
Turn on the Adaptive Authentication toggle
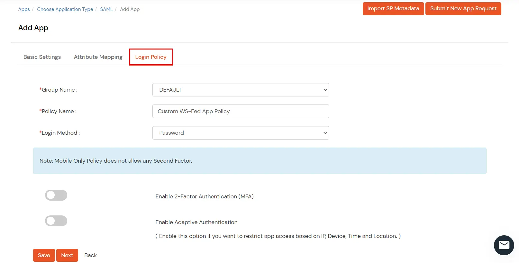56,221
